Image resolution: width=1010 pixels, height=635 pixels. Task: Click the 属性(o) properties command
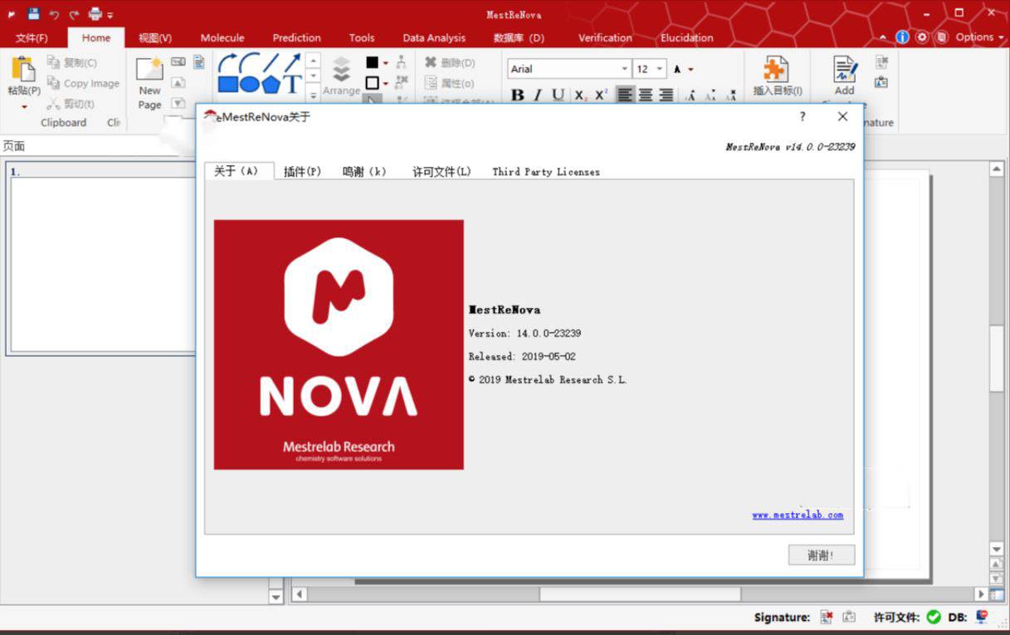point(449,83)
